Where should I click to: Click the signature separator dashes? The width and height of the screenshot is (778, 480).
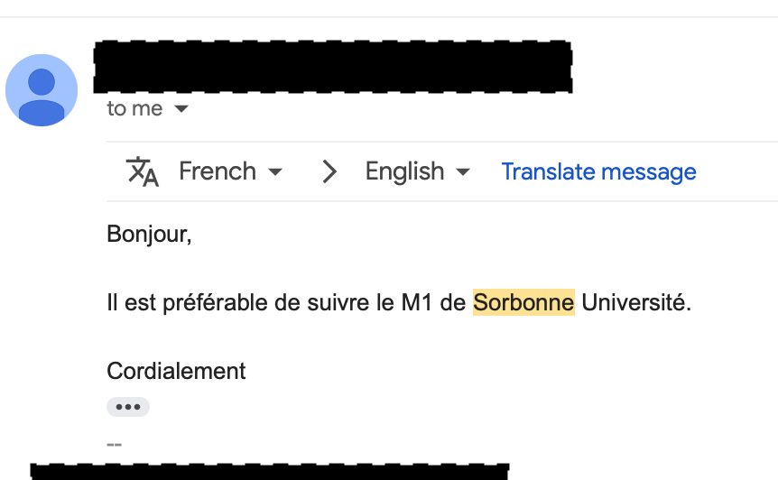coord(114,443)
